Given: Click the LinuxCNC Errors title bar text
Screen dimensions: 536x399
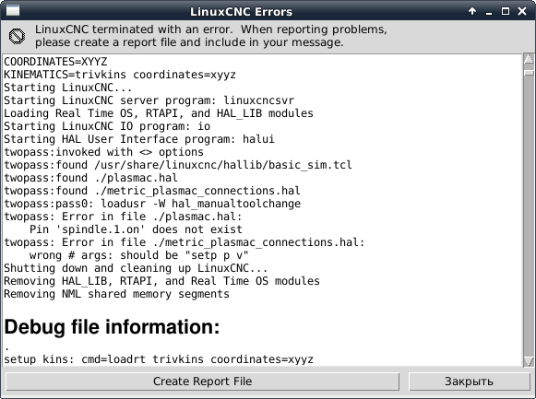Looking at the screenshot, I should [241, 12].
